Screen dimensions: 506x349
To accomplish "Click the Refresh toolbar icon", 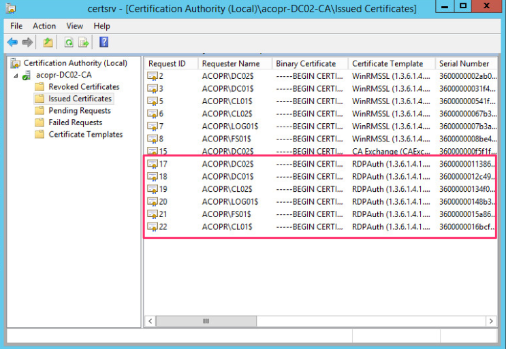I will 69,42.
